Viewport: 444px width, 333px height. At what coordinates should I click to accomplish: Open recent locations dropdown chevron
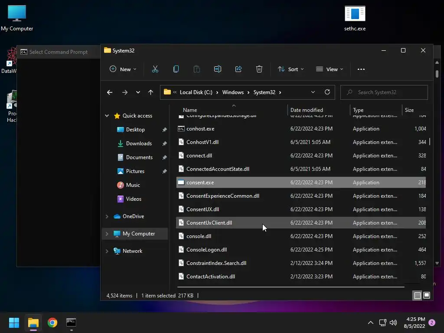click(138, 92)
